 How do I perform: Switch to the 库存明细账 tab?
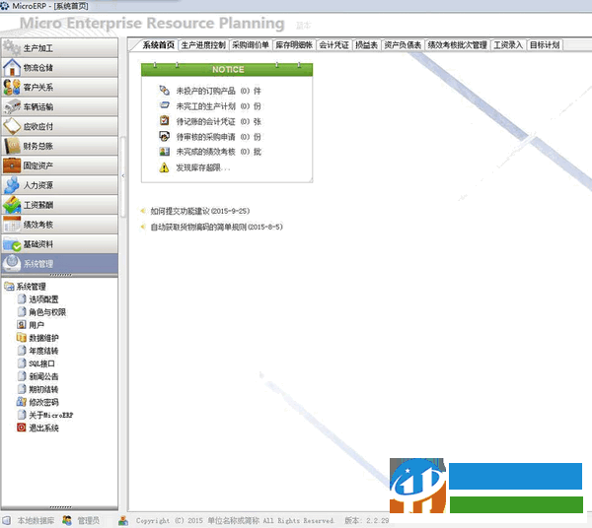(294, 45)
